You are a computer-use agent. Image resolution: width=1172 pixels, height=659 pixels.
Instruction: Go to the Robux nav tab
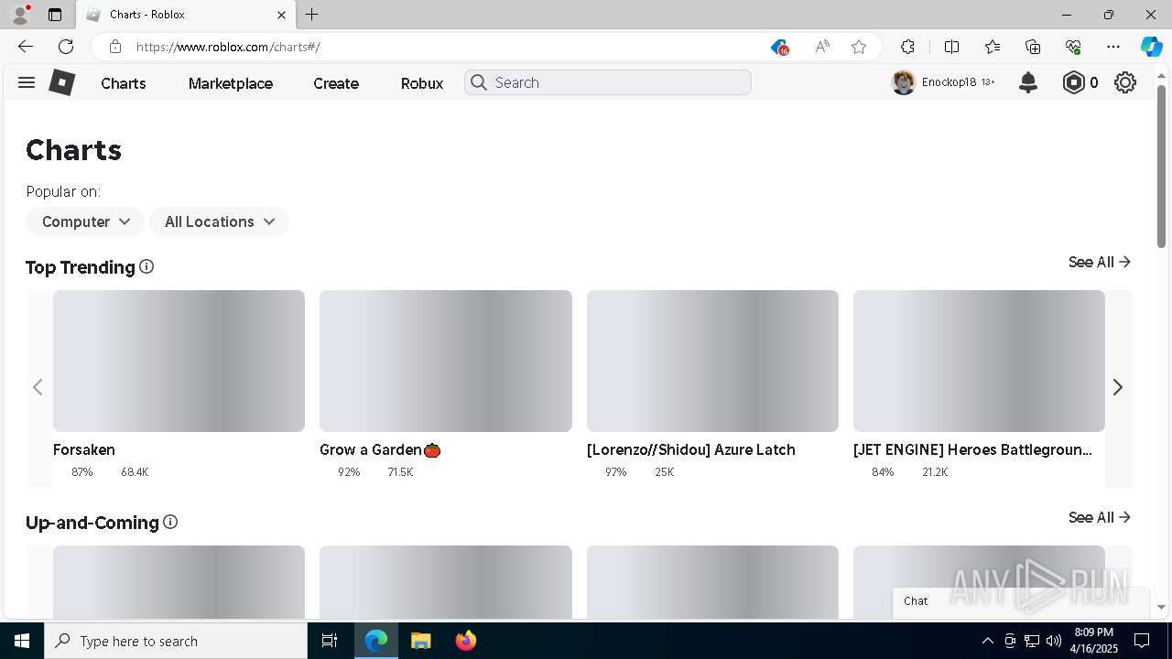click(422, 83)
